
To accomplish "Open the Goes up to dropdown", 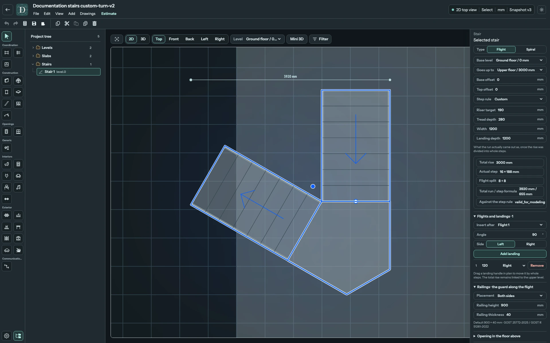I will click(x=510, y=70).
